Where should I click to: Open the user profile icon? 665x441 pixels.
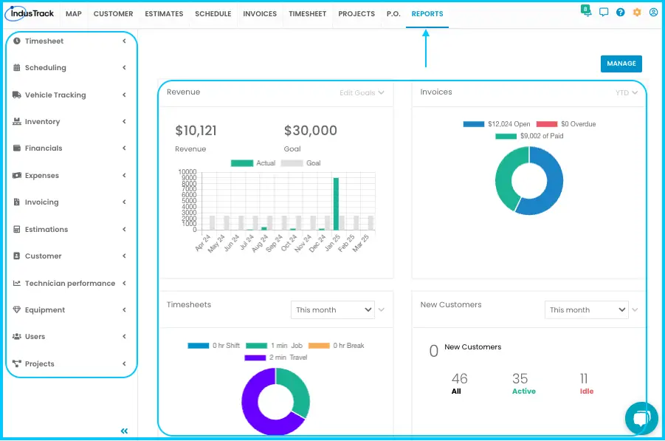click(x=653, y=13)
